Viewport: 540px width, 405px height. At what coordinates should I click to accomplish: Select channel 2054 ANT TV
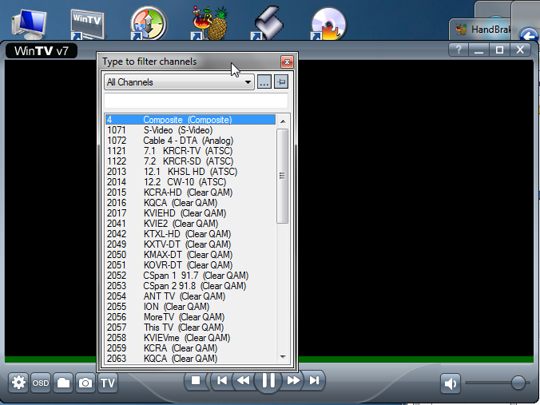190,296
